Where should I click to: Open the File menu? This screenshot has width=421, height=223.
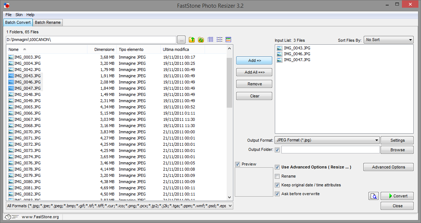point(8,15)
